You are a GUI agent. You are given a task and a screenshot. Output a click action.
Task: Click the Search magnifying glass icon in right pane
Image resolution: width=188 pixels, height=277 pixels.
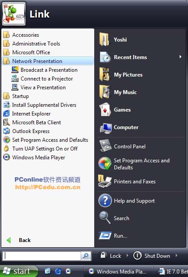point(105,218)
